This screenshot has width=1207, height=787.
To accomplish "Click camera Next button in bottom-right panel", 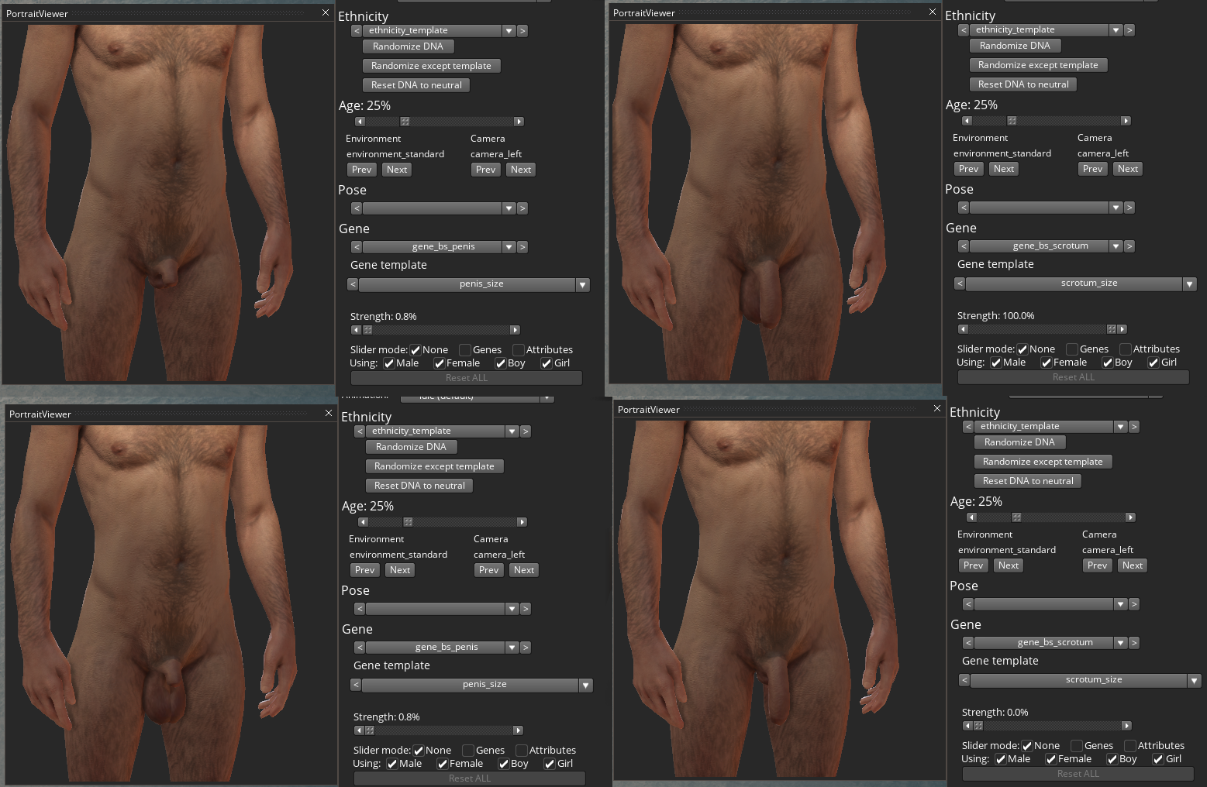I will pos(1133,565).
